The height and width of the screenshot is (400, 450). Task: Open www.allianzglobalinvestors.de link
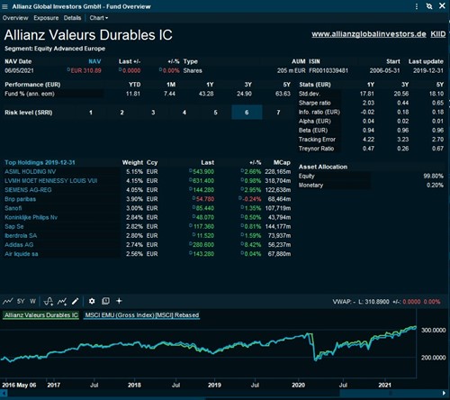coord(369,34)
